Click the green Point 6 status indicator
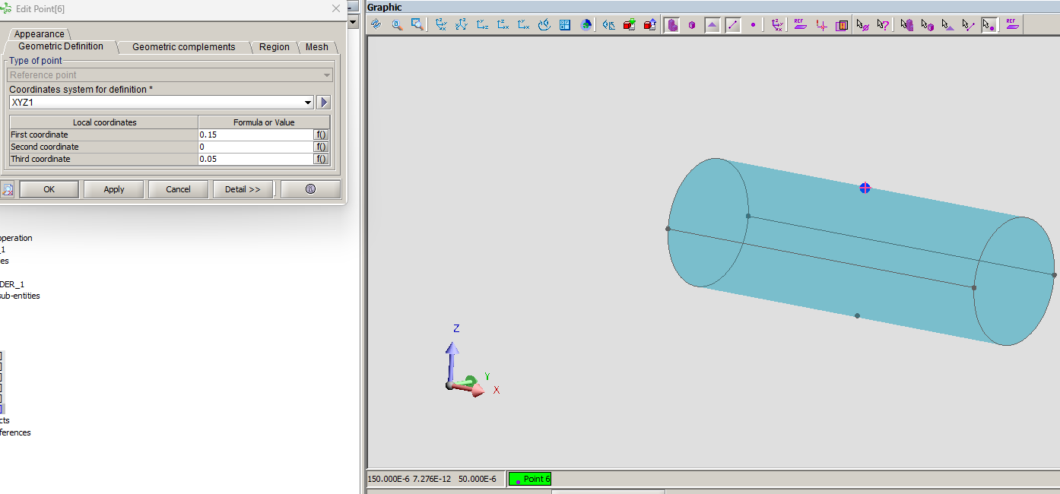This screenshot has width=1060, height=494. pos(529,479)
